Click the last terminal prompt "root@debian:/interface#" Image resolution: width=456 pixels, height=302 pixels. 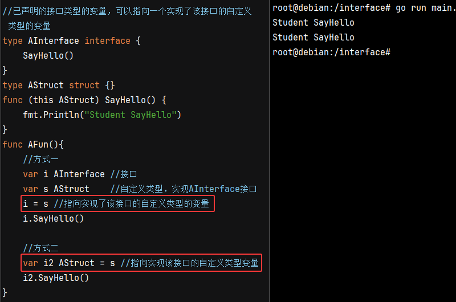pos(331,52)
